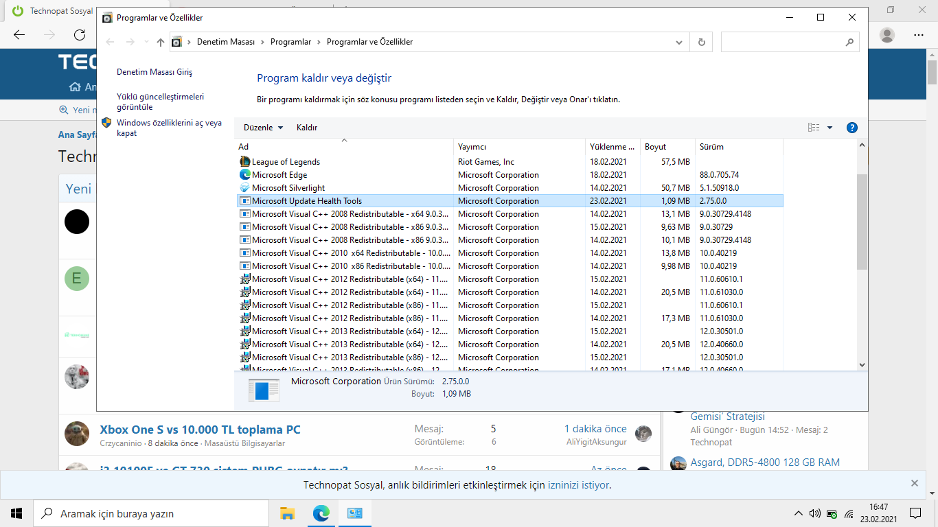Open the browser Settings and more menu
Image resolution: width=938 pixels, height=527 pixels.
coord(919,34)
